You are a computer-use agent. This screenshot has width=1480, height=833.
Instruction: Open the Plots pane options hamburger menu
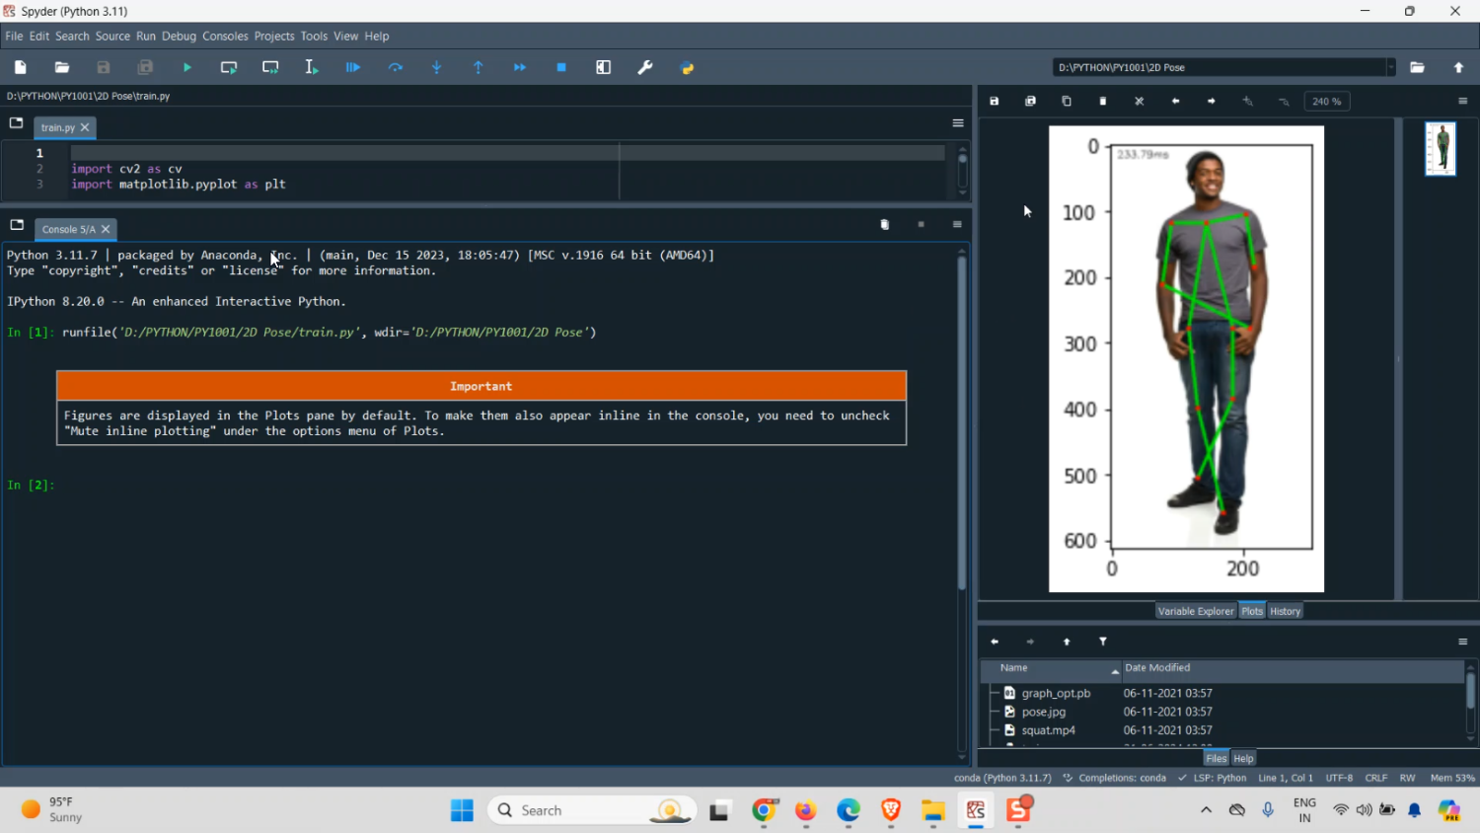1462,102
